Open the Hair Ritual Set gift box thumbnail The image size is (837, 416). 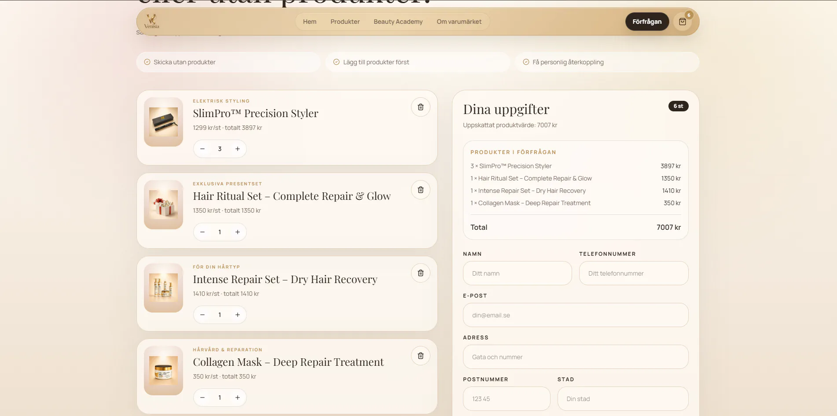163,205
